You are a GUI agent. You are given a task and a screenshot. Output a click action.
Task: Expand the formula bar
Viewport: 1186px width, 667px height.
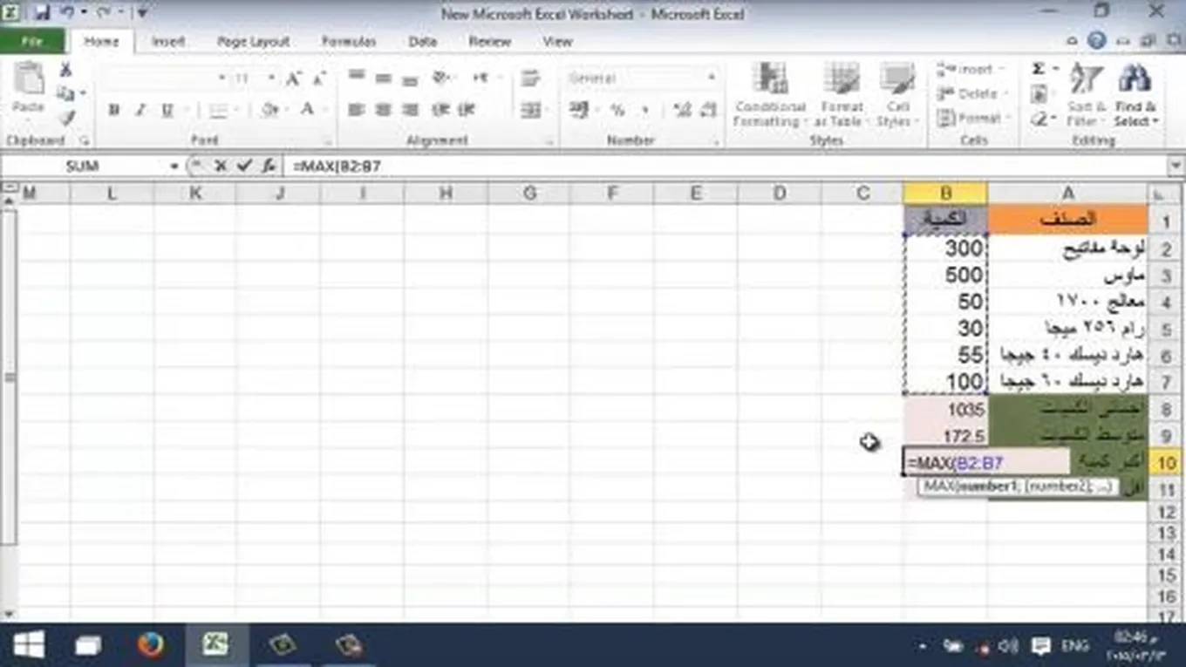(x=1176, y=166)
